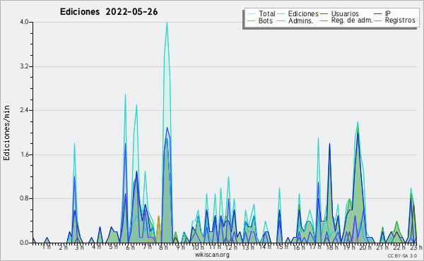Click the blue Usuarios legend line swatch
This screenshot has height=261, width=424.
pyautogui.click(x=324, y=14)
